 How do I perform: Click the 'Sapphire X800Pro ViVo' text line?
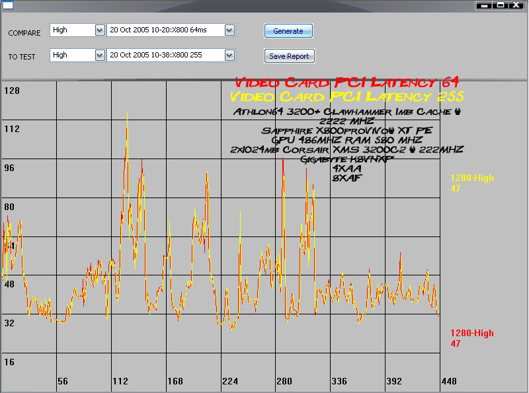[x=346, y=130]
